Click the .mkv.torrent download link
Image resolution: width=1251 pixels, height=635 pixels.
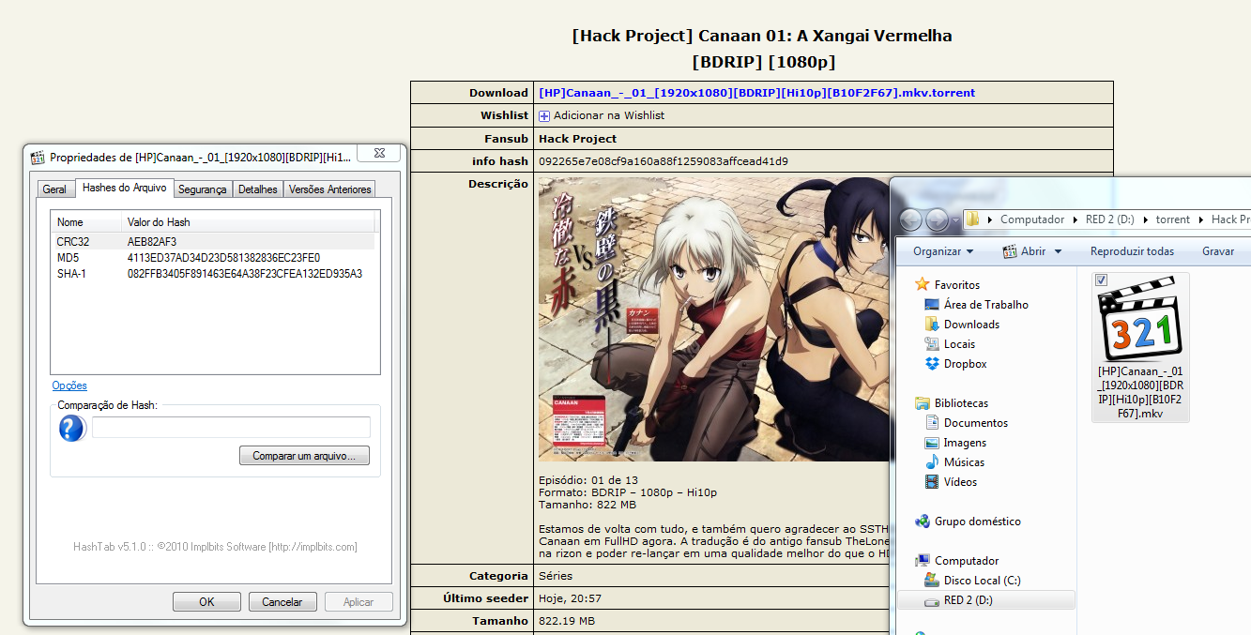click(756, 93)
